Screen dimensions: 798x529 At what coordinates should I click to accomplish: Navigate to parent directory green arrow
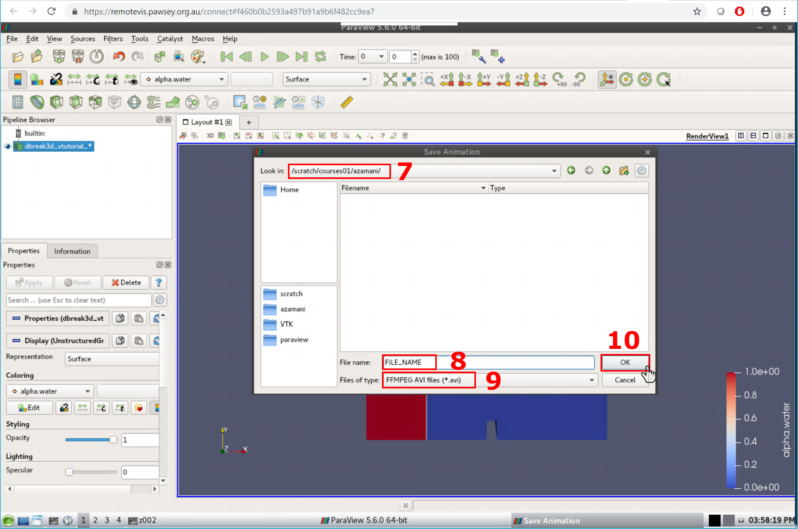(606, 170)
